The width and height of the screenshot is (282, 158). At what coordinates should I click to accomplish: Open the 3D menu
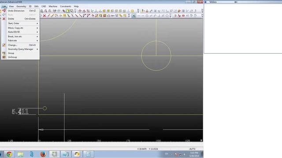30,6
